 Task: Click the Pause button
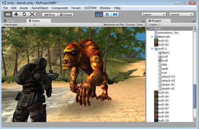[x=107, y=15]
